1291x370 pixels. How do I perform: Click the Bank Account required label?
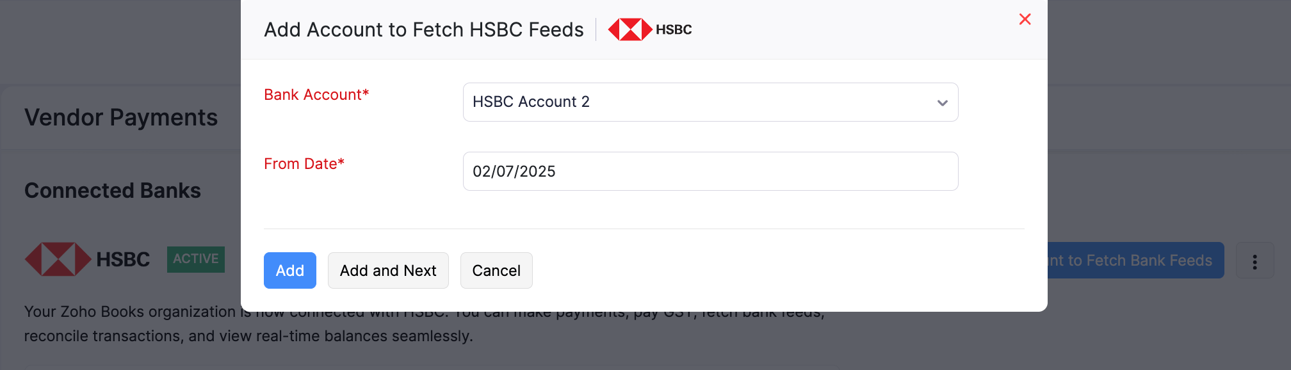tap(316, 95)
